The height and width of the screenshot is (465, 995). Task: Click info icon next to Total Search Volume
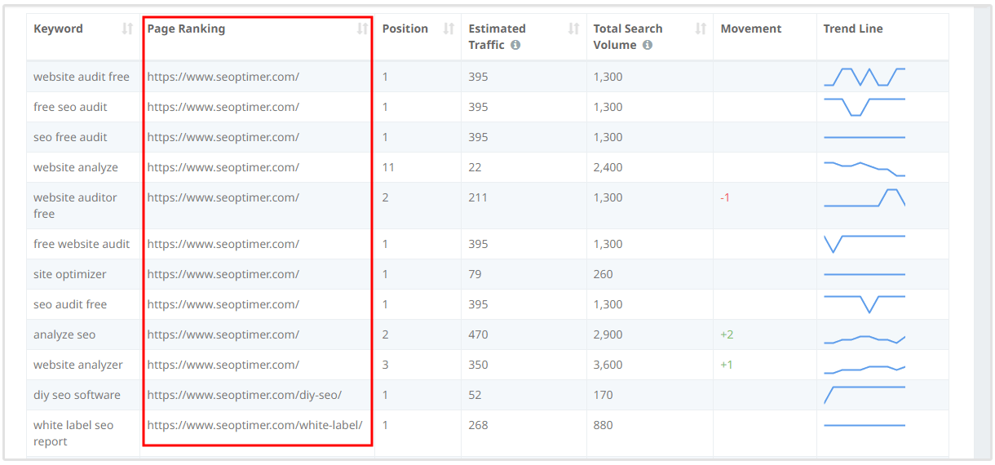pos(647,46)
